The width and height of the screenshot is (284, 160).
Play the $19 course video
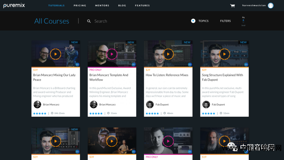pos(224,141)
